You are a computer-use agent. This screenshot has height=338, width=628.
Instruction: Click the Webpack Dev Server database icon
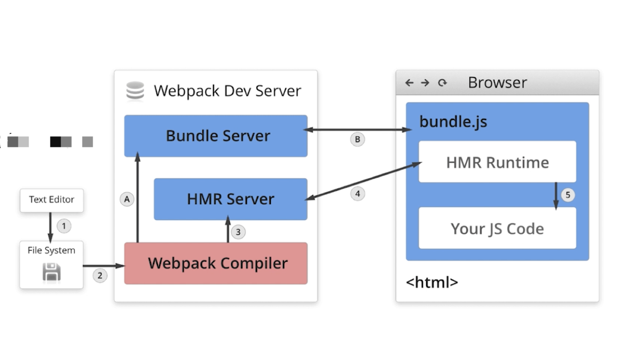(135, 91)
